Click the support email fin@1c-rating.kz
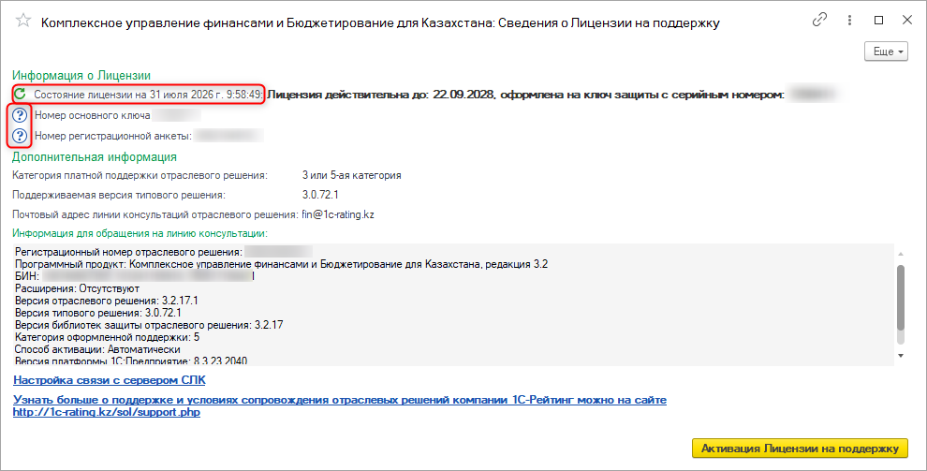 338,214
